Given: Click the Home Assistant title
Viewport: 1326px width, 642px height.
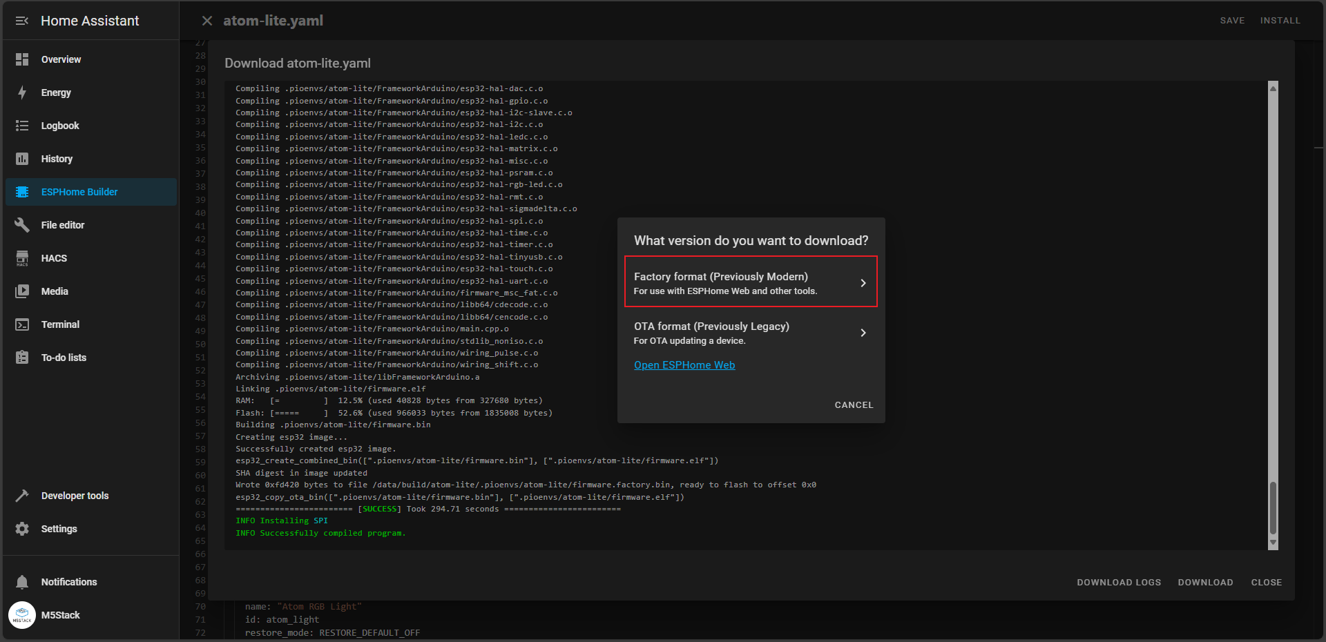Looking at the screenshot, I should click(90, 21).
